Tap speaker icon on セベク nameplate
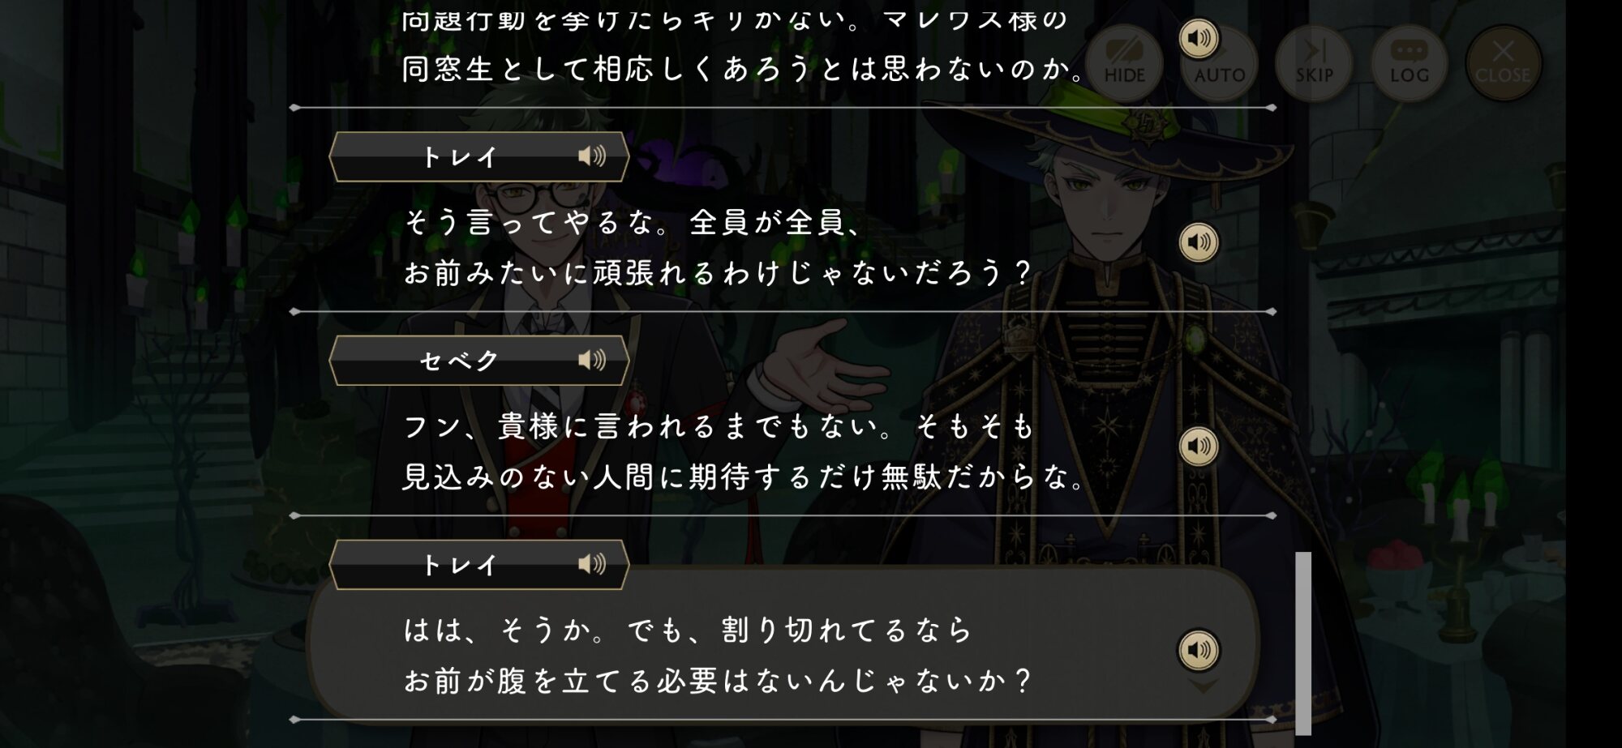This screenshot has height=748, width=1622. click(592, 360)
